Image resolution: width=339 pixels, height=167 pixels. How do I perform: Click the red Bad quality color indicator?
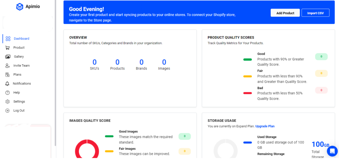(x=248, y=93)
